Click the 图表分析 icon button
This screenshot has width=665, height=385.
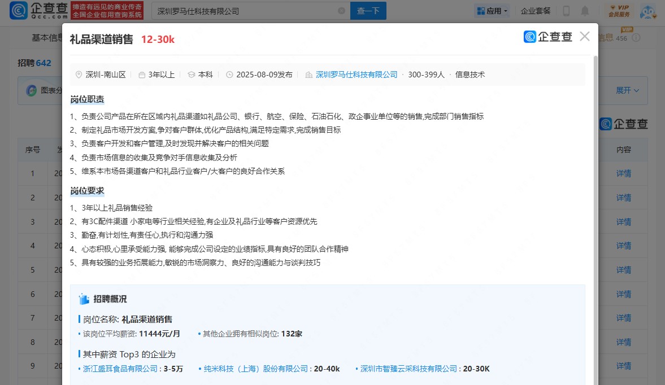32,90
